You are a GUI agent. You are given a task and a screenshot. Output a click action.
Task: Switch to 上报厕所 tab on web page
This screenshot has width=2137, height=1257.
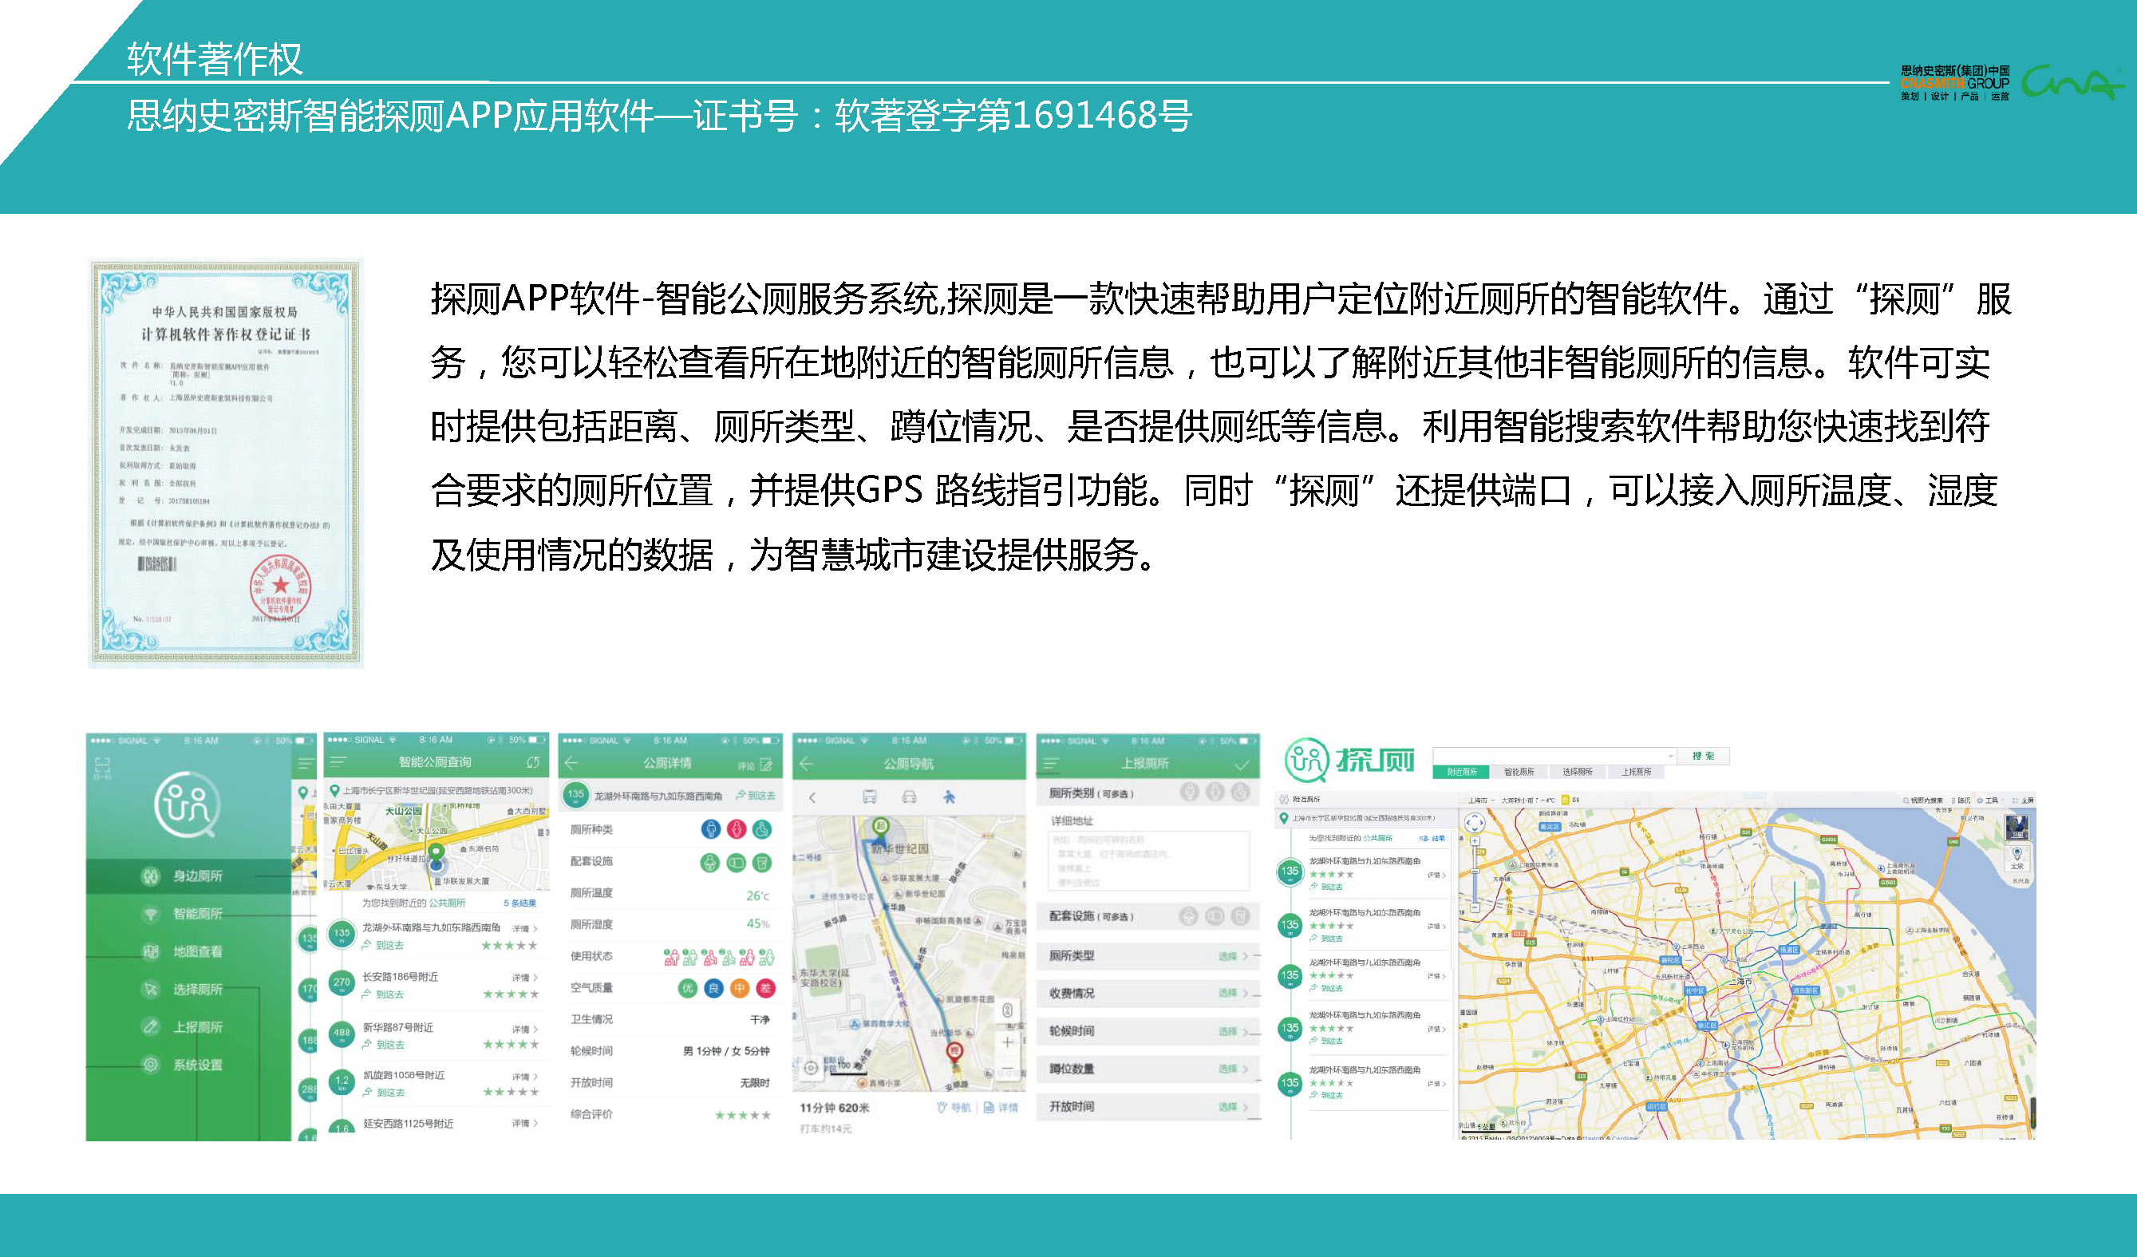[1636, 772]
